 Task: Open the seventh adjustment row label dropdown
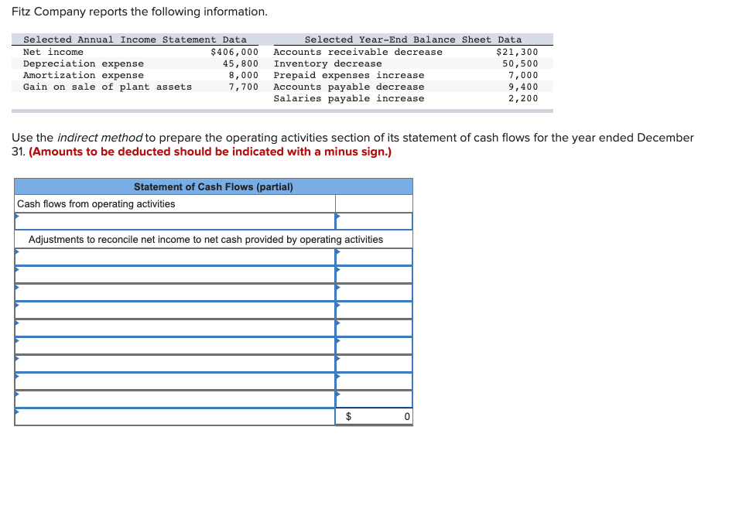[x=175, y=364]
